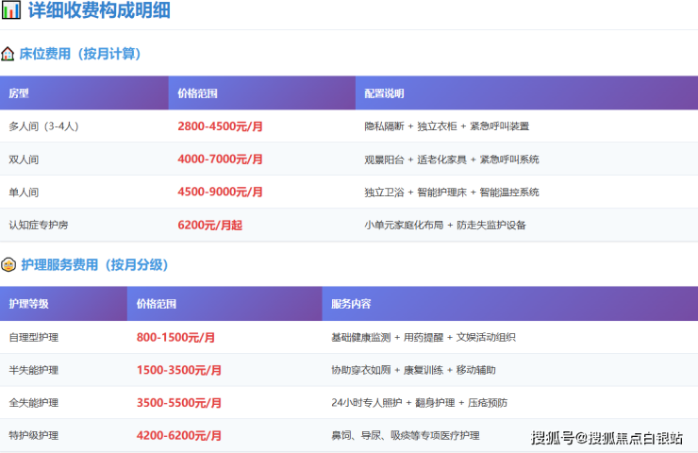Click the house icon beside 床位费用
This screenshot has height=453, width=698.
[x=8, y=54]
